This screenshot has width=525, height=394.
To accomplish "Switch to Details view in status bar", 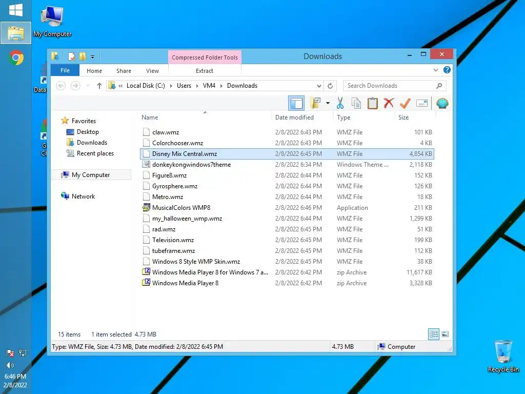I will pyautogui.click(x=434, y=334).
